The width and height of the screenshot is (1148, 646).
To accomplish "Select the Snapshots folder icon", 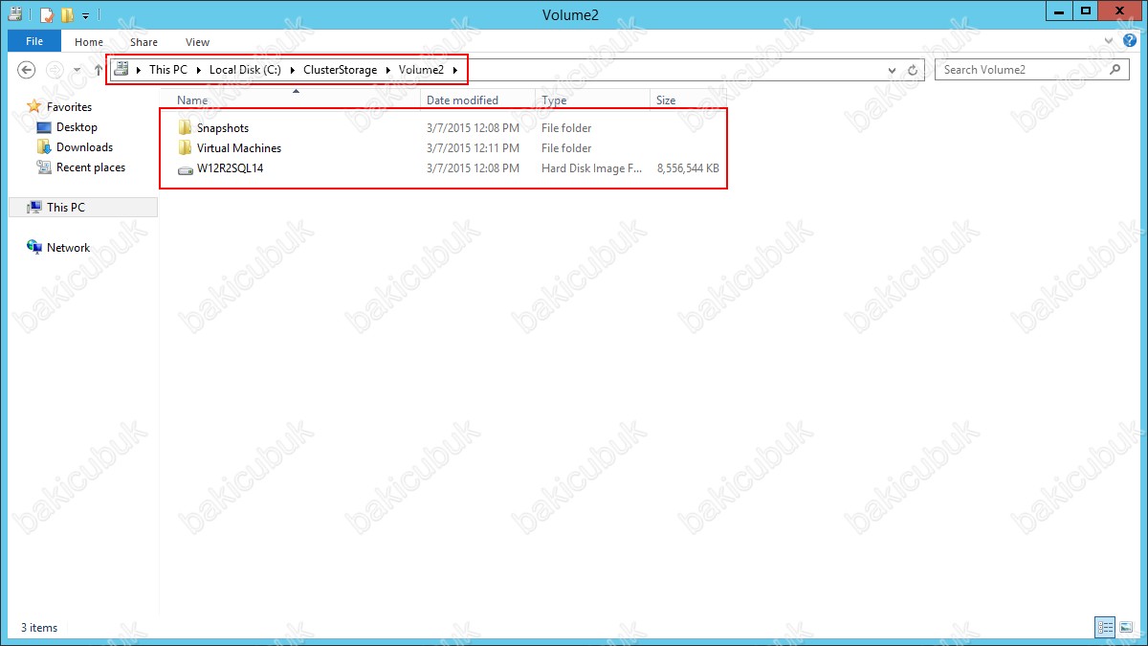I will pyautogui.click(x=185, y=128).
